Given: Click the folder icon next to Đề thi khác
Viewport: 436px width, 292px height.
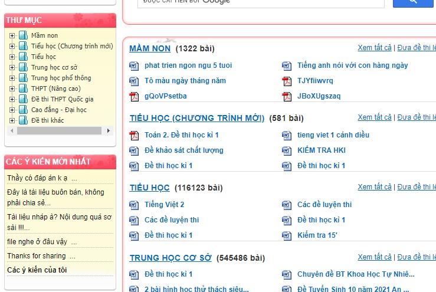Looking at the screenshot, I should [x=24, y=120].
